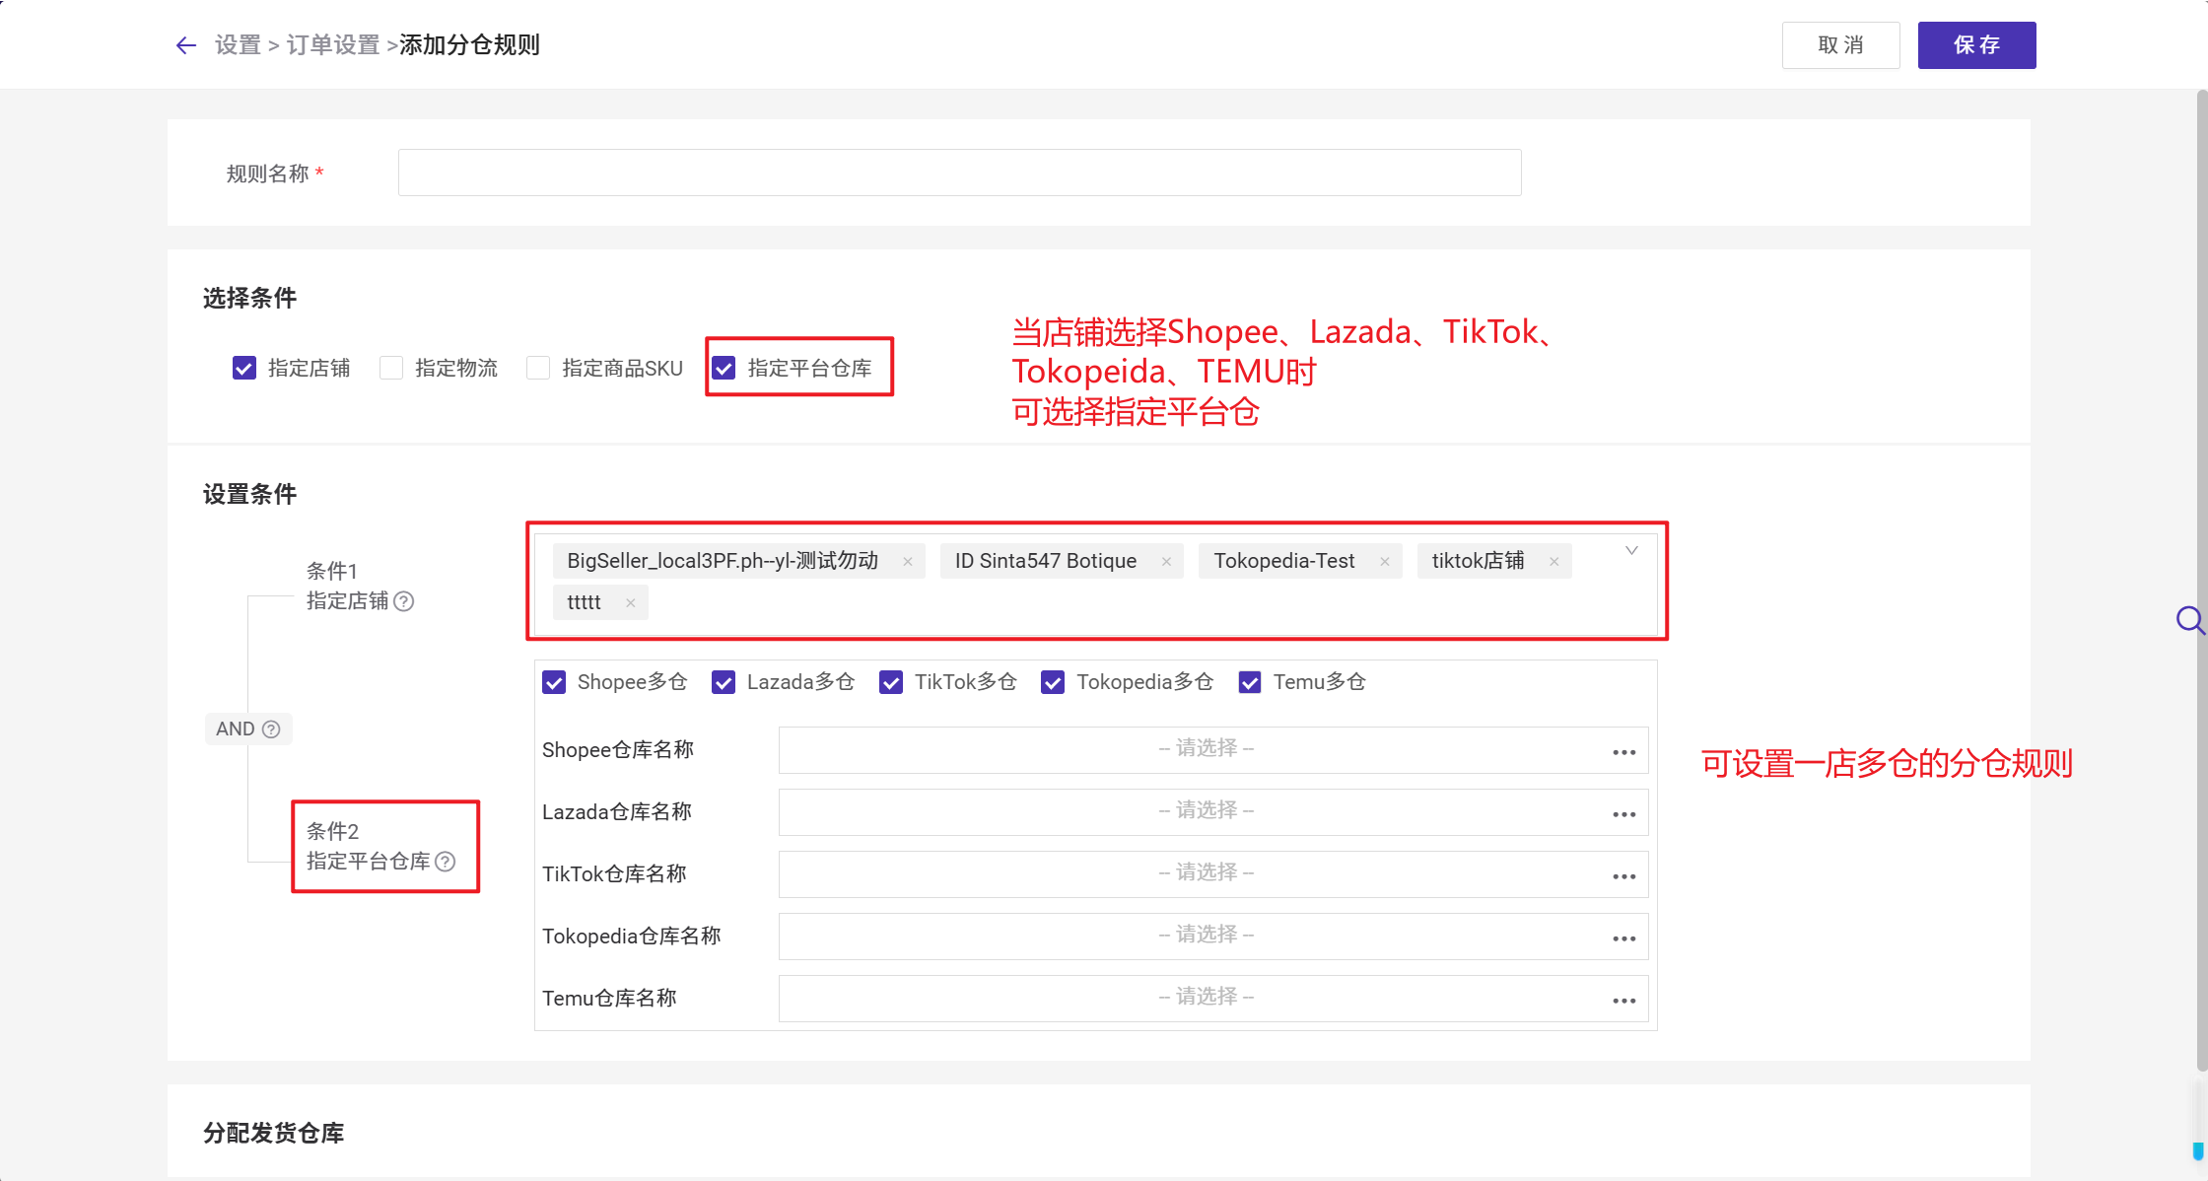Open the Temu仓库名称 dropdown
The height and width of the screenshot is (1181, 2208).
click(x=1205, y=998)
